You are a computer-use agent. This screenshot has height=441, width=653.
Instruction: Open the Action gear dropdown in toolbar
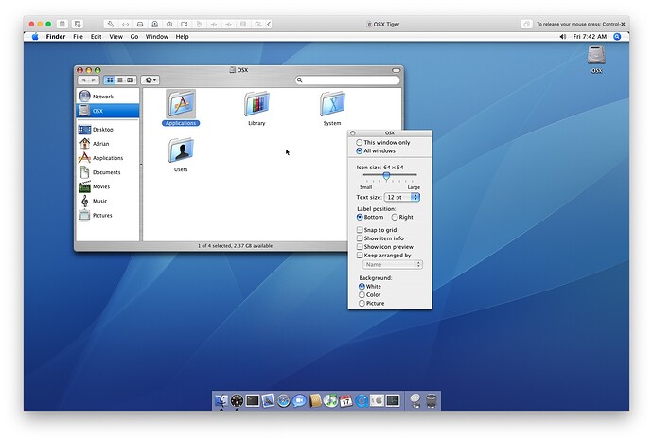(x=150, y=80)
